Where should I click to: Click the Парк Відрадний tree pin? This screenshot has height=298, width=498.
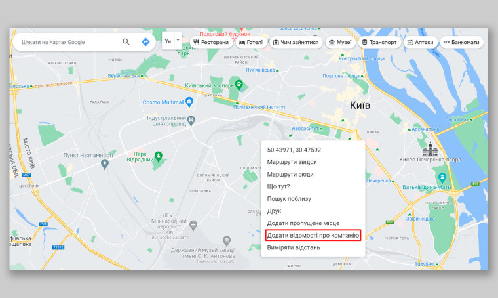point(159,156)
